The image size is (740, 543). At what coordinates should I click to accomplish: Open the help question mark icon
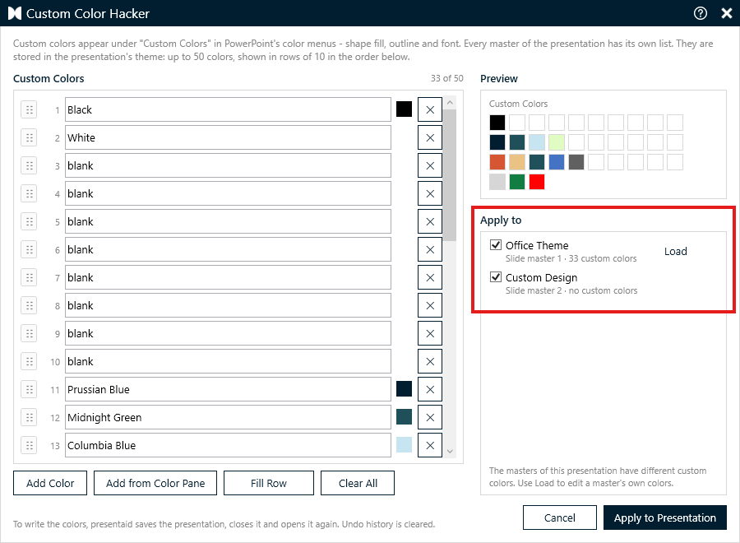[x=701, y=13]
